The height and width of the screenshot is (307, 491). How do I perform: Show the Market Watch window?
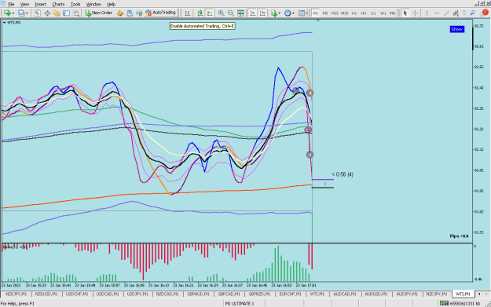[x=38, y=13]
